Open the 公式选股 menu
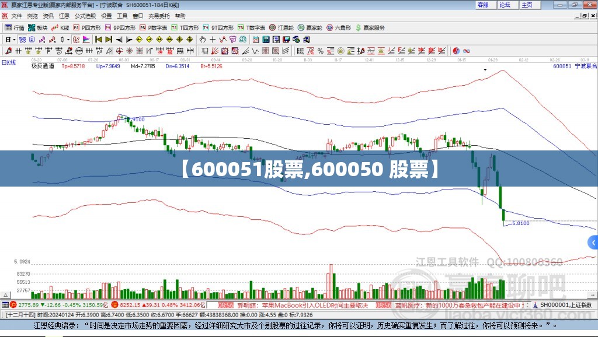Viewport: 598px width, 337px height. click(x=85, y=16)
